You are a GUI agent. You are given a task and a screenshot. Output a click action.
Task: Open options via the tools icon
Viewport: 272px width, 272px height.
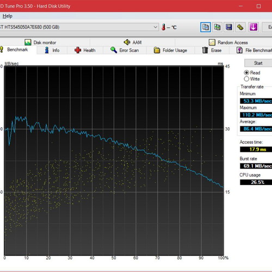240,27
